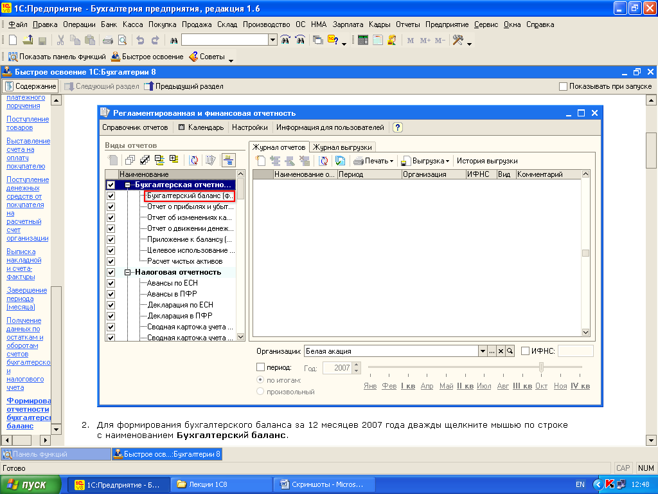Click the пуск Start button
658x494 pixels.
pyautogui.click(x=31, y=484)
